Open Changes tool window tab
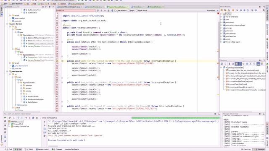The width and height of the screenshot is (269, 151). [57, 149]
